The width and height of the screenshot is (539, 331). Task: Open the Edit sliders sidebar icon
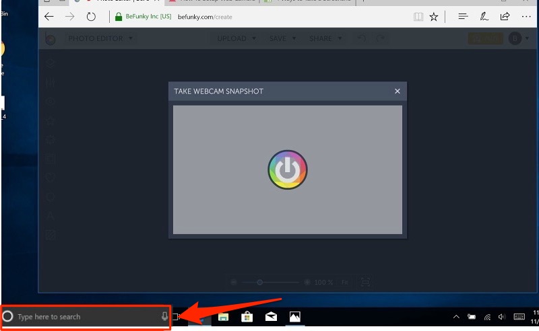[x=50, y=82]
